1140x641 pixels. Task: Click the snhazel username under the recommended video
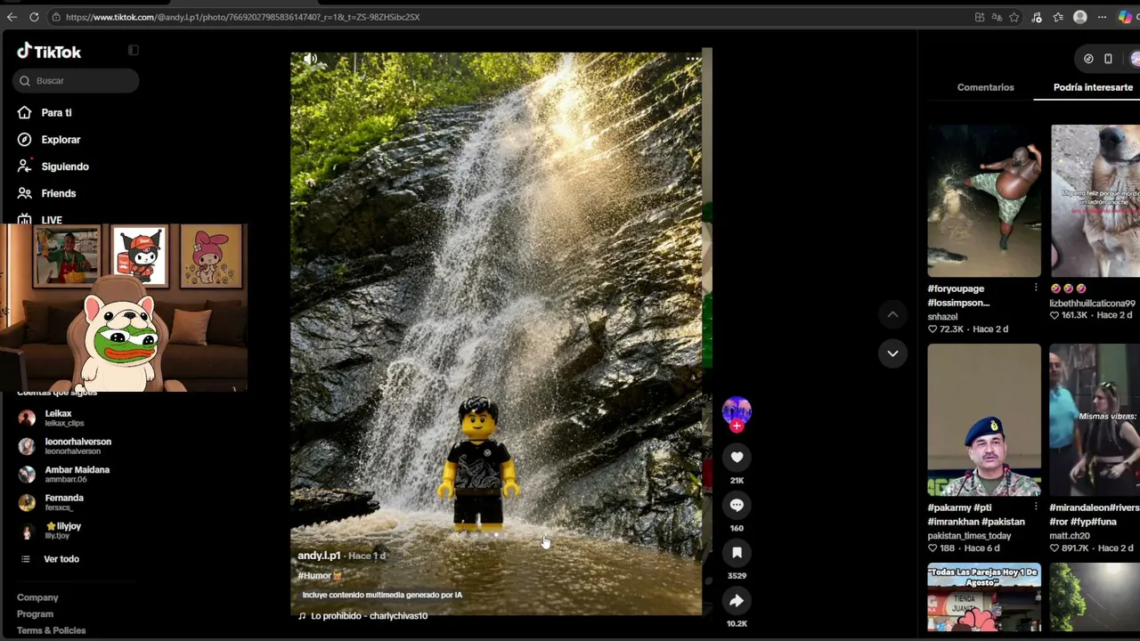pyautogui.click(x=942, y=317)
